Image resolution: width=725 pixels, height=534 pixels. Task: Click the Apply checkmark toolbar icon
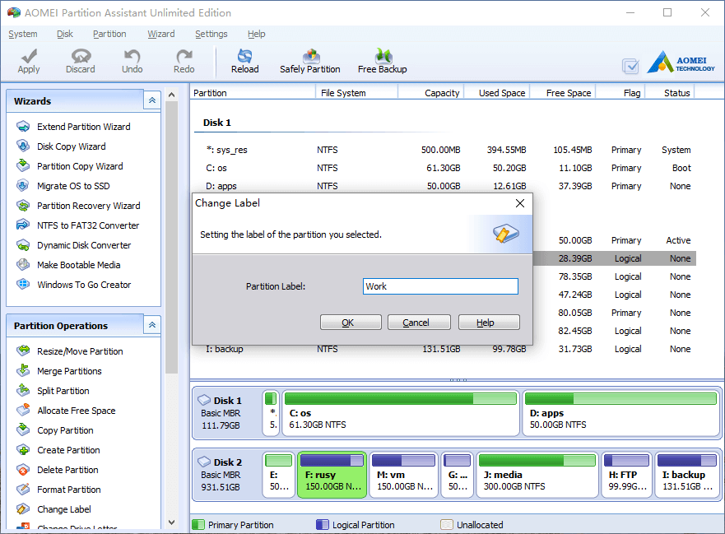(29, 61)
